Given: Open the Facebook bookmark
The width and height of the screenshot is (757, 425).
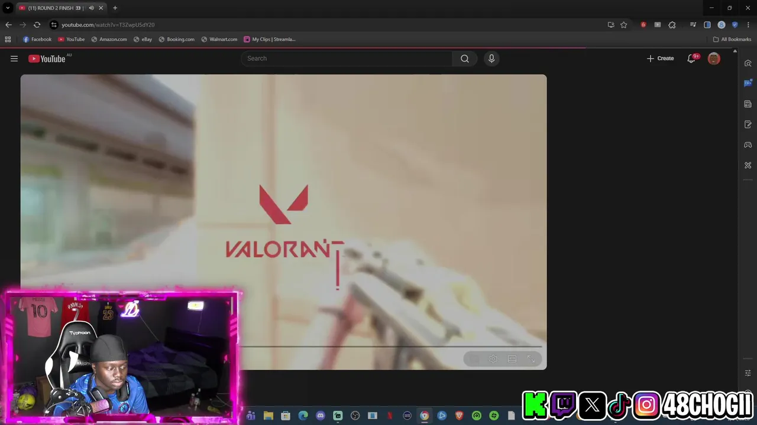Looking at the screenshot, I should 37,40.
